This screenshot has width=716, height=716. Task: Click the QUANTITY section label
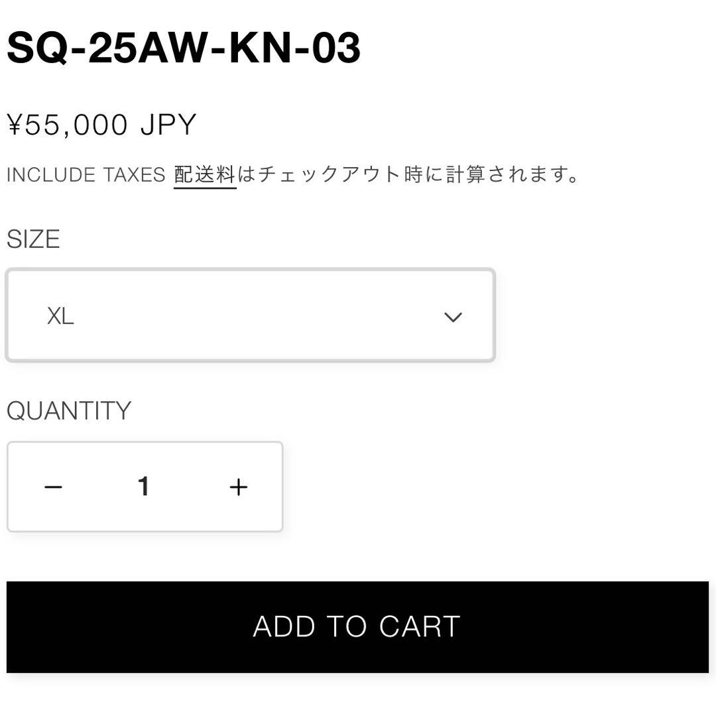tap(69, 410)
